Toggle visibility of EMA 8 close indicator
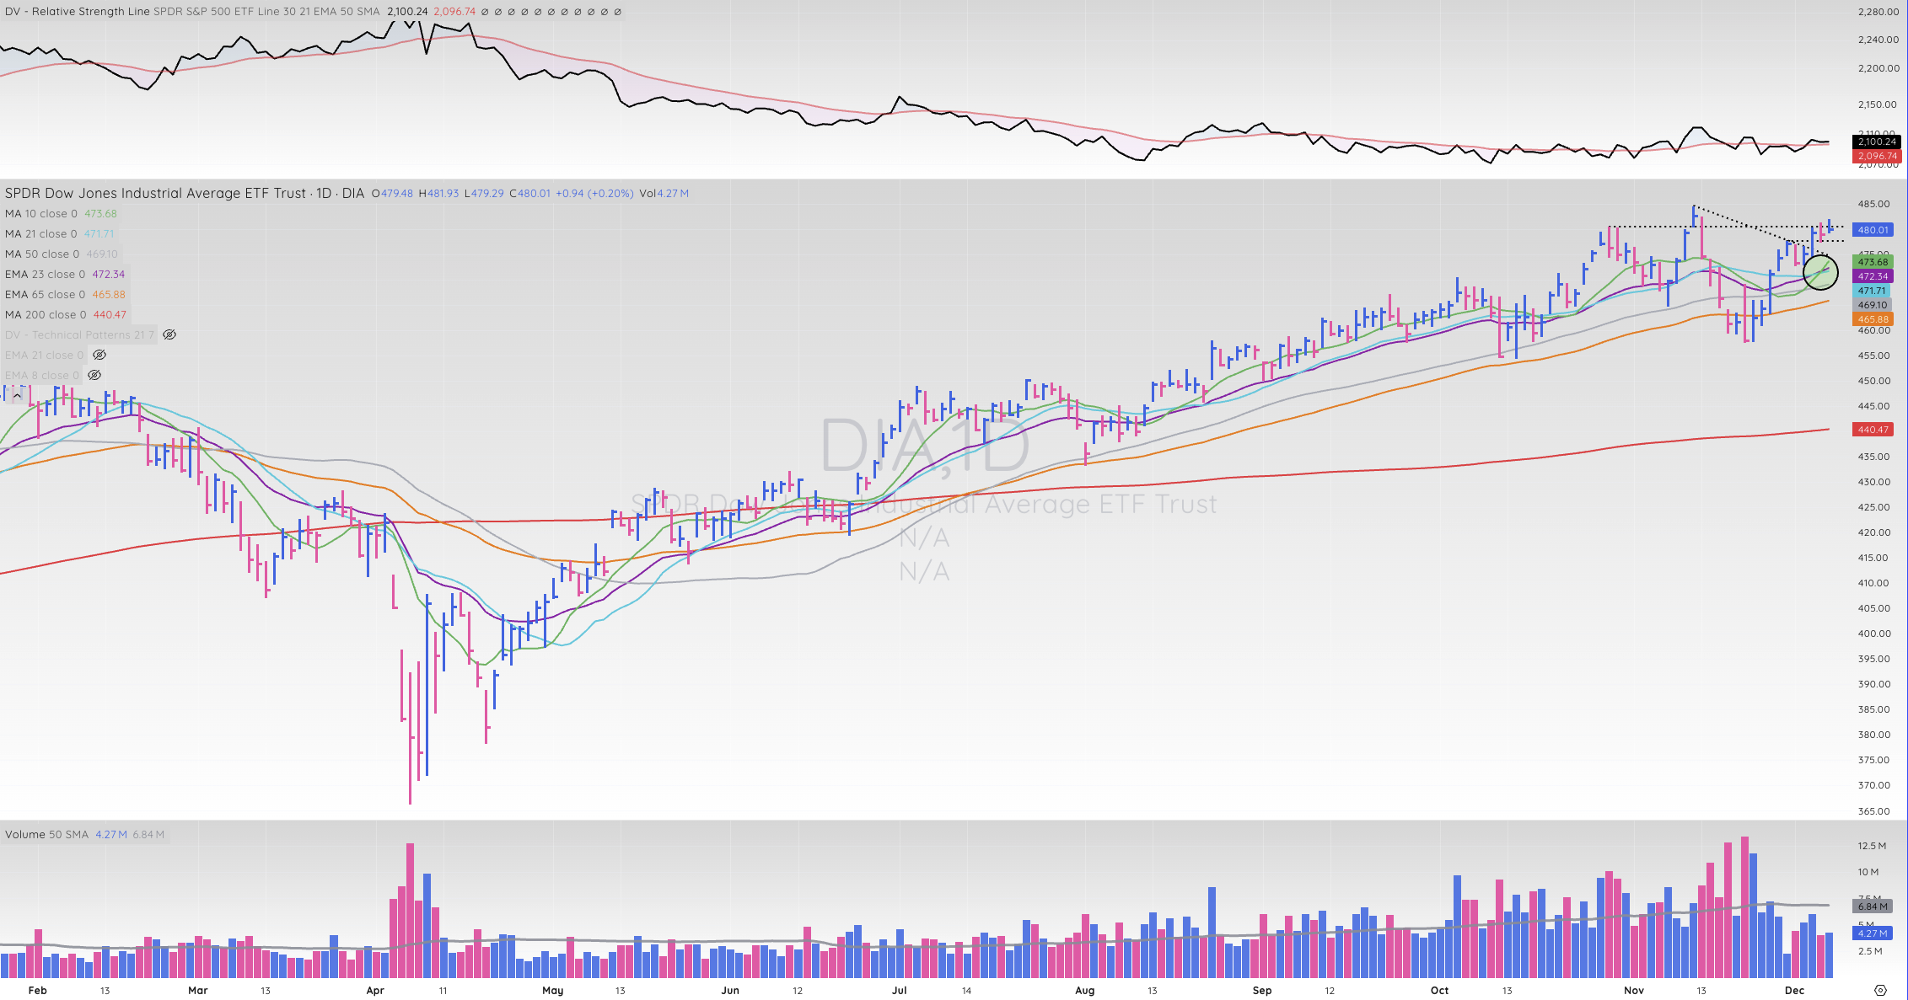The height and width of the screenshot is (1000, 1908). 94,375
